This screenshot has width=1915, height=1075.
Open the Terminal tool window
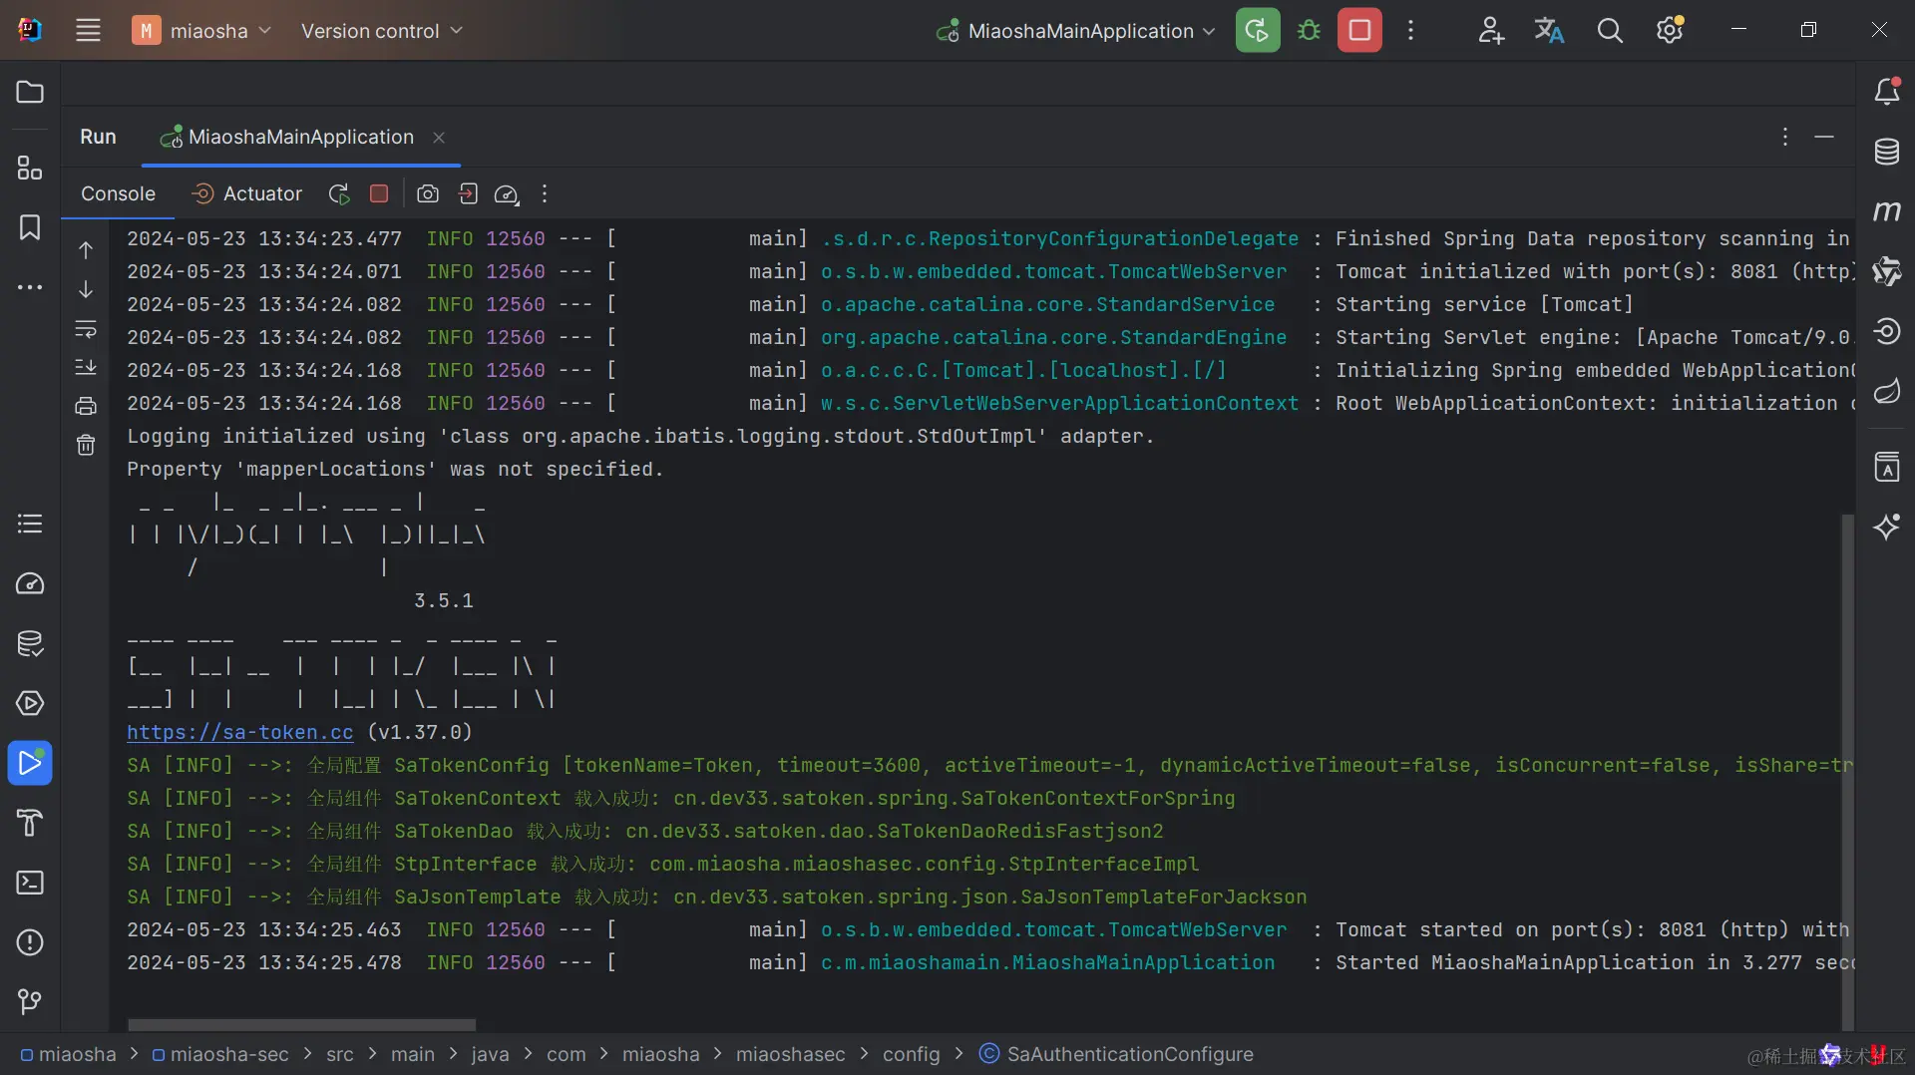tap(29, 884)
